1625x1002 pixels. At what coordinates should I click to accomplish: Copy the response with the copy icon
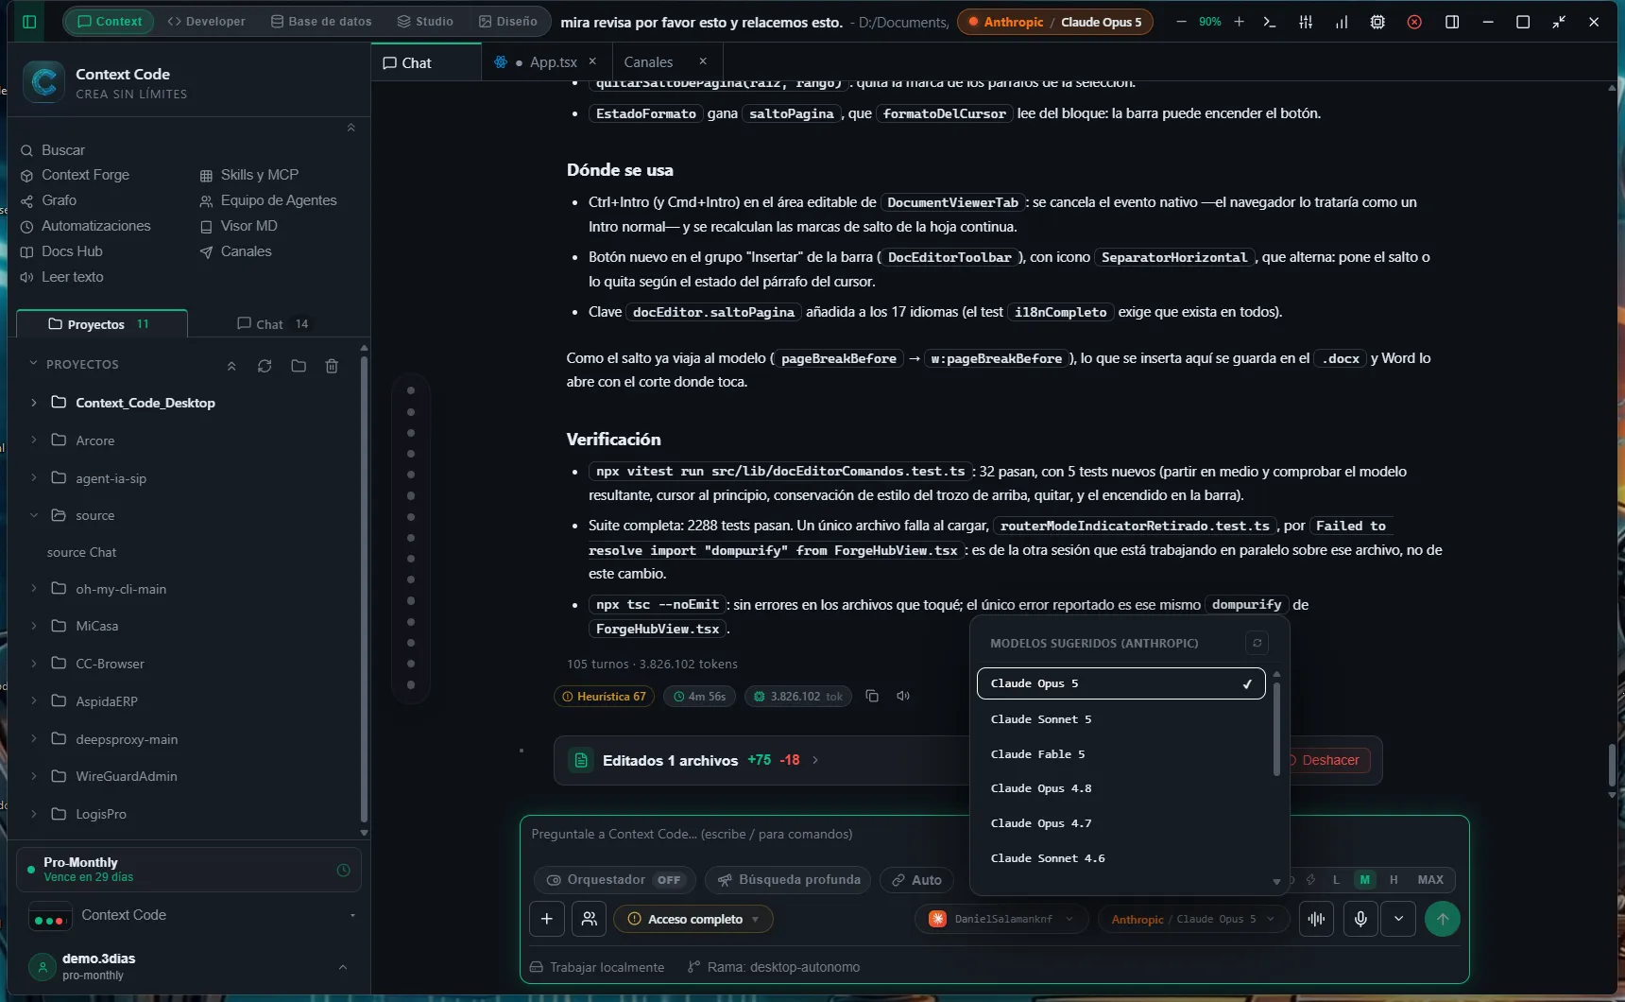coord(872,696)
